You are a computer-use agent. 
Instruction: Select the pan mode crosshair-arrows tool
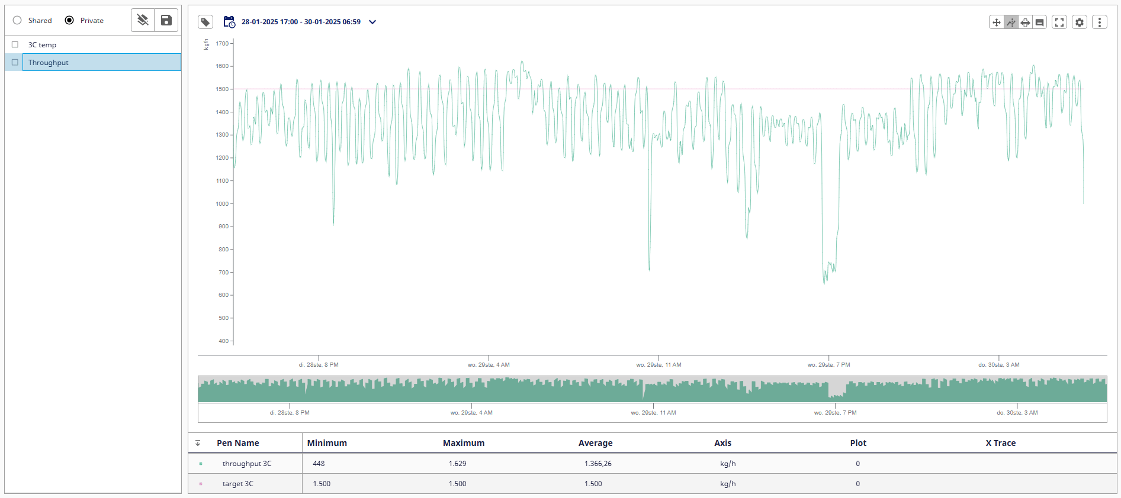coord(997,22)
